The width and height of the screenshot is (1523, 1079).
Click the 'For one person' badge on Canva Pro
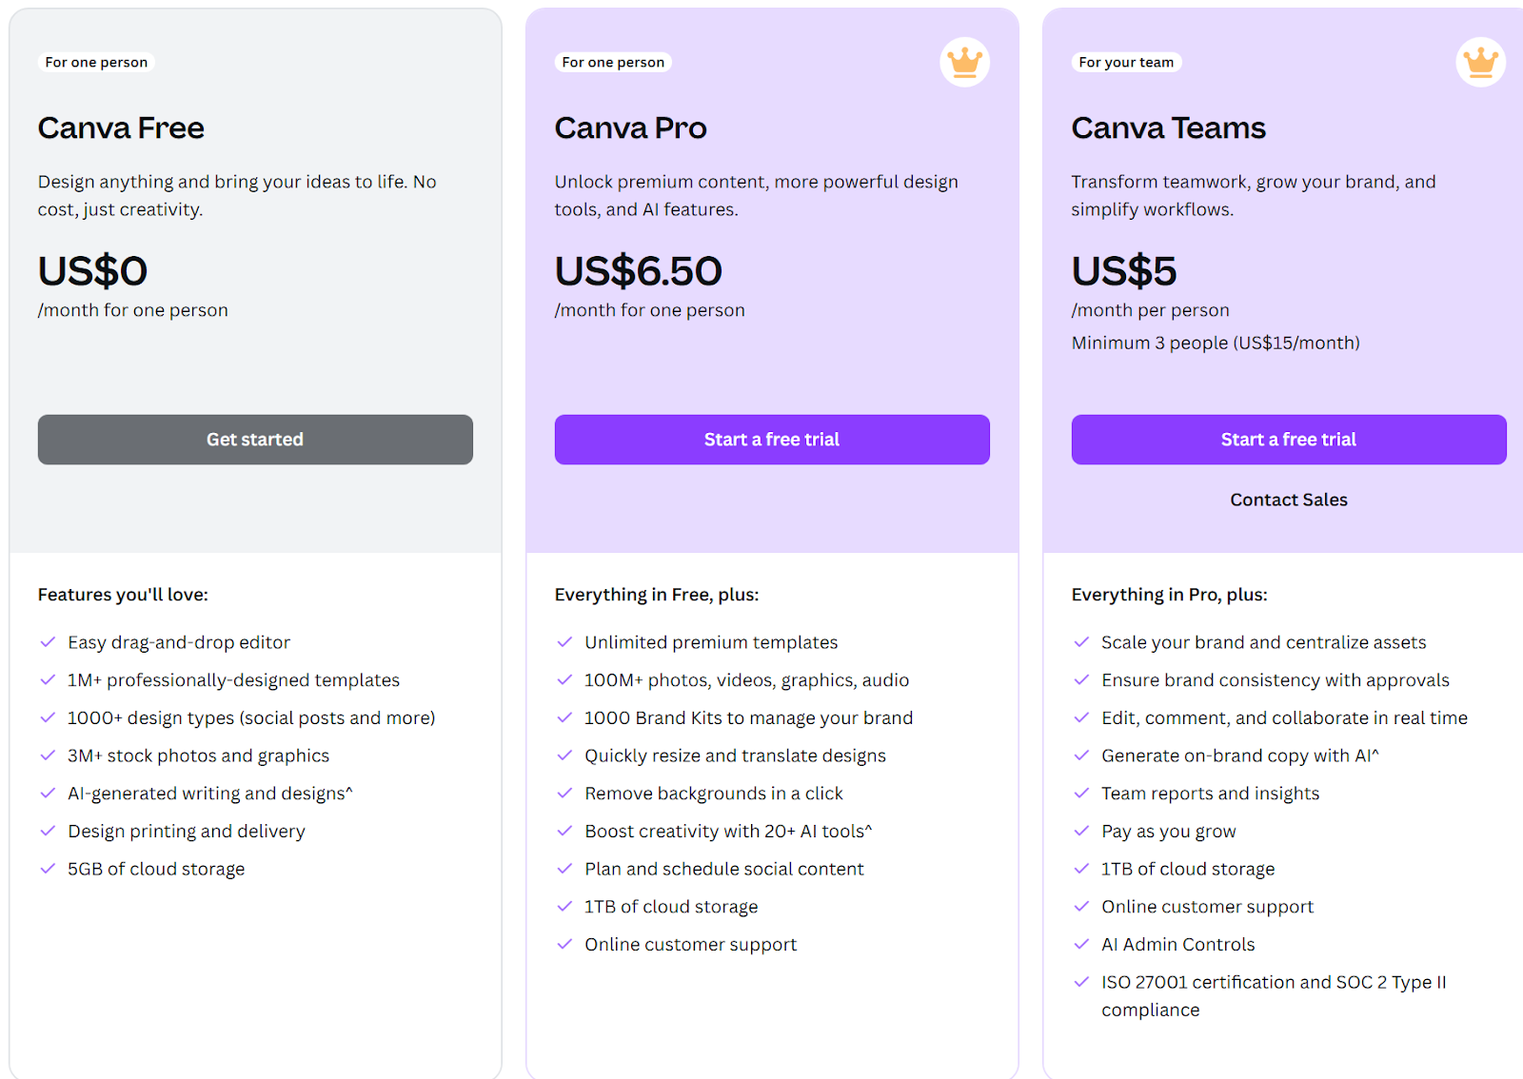tap(613, 62)
